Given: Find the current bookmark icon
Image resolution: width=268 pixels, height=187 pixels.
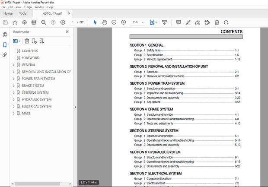Looking at the screenshot, I should pyautogui.click(x=41, y=41).
